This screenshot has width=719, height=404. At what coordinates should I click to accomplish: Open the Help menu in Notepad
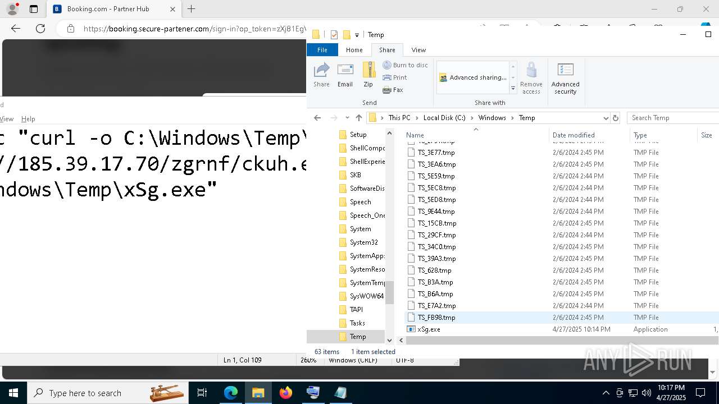tap(28, 119)
